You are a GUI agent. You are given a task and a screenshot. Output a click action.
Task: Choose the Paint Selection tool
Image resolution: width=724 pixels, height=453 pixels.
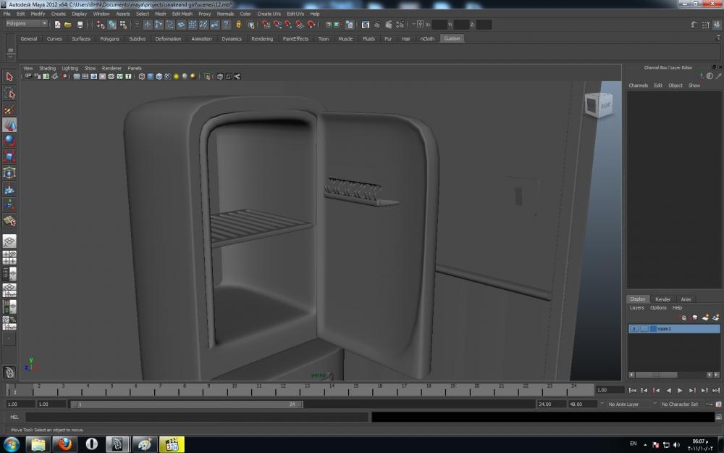[x=9, y=109]
